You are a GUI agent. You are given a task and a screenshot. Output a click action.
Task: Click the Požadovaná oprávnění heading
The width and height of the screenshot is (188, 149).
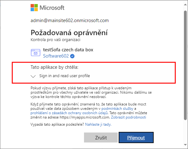[69, 33]
